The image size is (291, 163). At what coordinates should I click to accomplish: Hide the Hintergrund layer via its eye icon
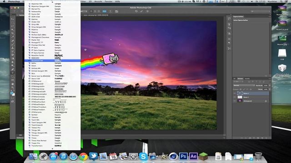pos(235,101)
